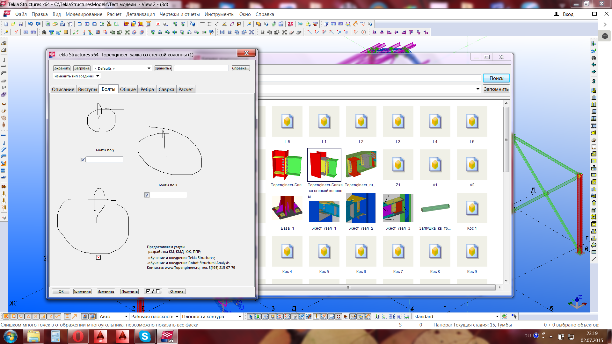Open the Плоскости контура dropdown
The image size is (612, 344).
(x=240, y=317)
